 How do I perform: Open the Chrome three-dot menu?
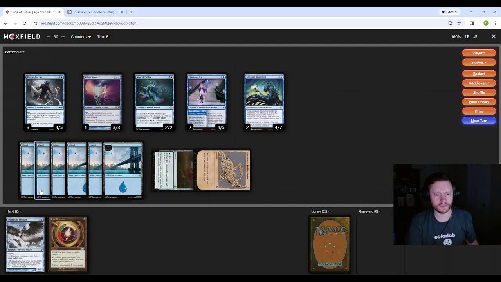pos(495,23)
